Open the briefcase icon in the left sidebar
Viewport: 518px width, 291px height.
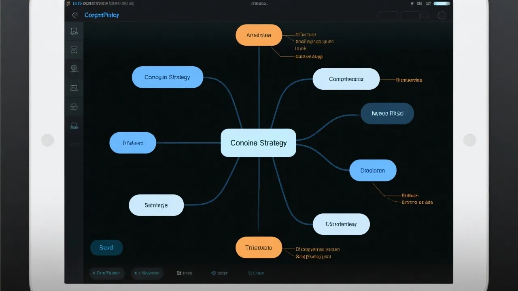tap(74, 107)
